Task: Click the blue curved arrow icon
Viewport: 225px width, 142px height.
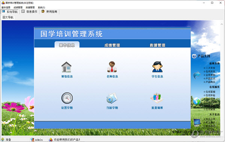Action: point(197,75)
